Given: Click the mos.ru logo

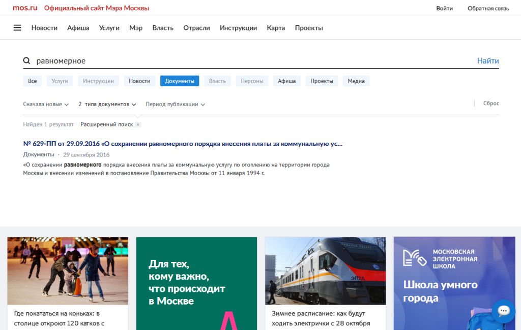Looking at the screenshot, I should [x=25, y=8].
